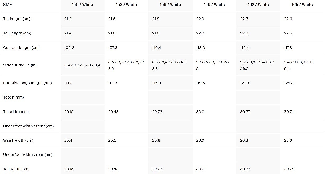328x174 pixels.
Task: Click the 162 / White column header
Action: (258, 5)
